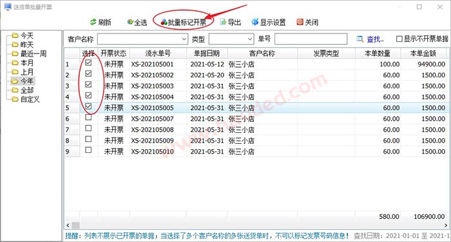Click the 流水单号 column header
Image resolution: width=451 pixels, height=242 pixels.
(158, 54)
